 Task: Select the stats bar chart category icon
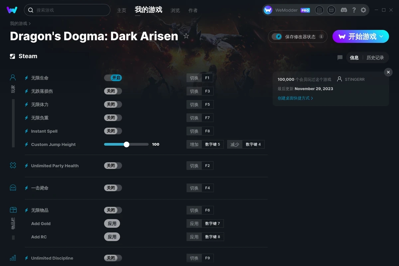coord(13,258)
